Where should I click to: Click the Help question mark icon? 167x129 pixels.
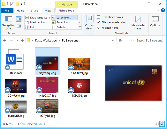163,10
